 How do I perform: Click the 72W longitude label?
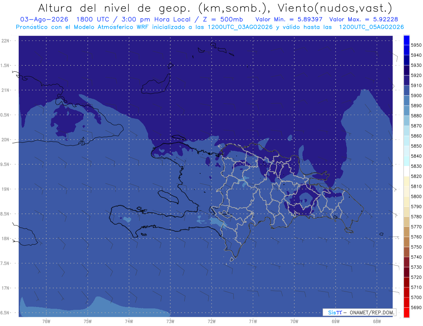(x=211, y=321)
